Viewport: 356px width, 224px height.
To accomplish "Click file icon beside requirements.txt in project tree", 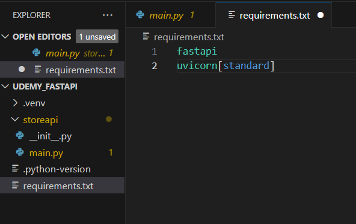I will coord(15,185).
